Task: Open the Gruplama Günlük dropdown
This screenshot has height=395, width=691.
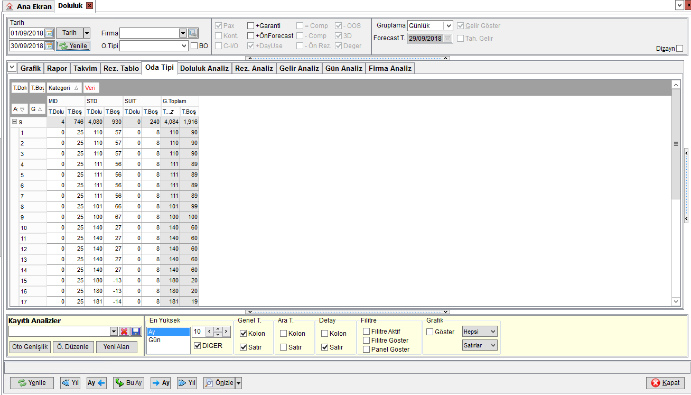Action: point(448,25)
